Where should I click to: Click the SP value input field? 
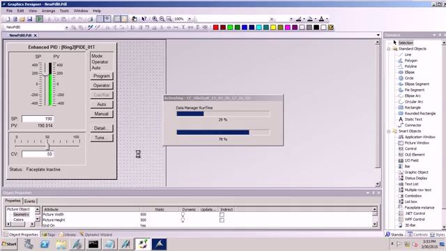tap(38, 119)
